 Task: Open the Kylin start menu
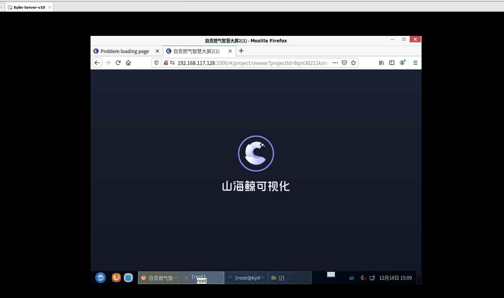pyautogui.click(x=101, y=278)
